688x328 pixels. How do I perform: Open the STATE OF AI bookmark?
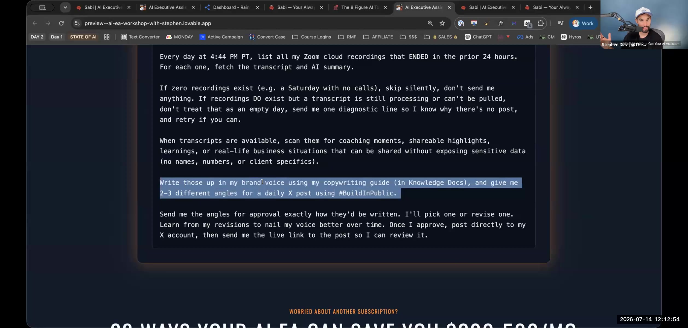point(83,37)
